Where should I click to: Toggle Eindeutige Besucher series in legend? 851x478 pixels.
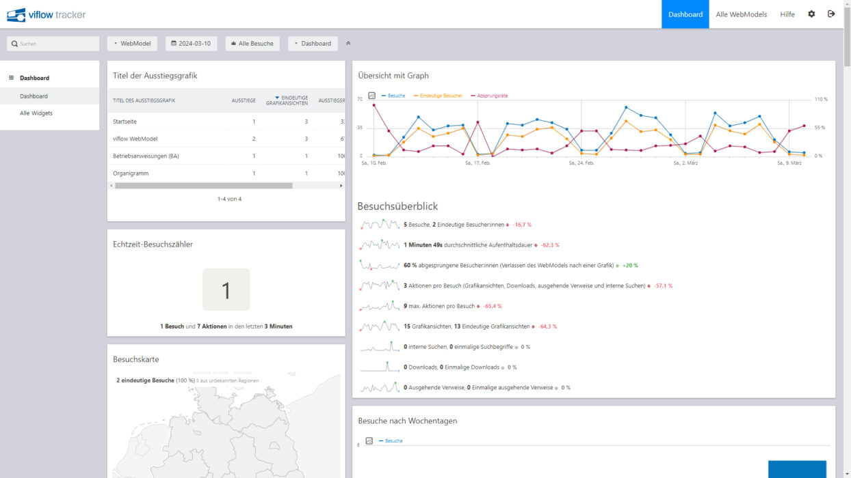[438, 96]
